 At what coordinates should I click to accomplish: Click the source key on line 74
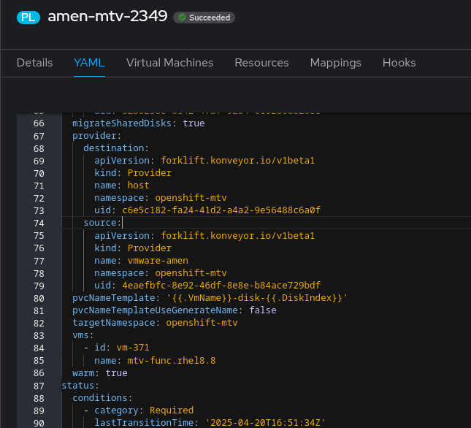(x=100, y=223)
